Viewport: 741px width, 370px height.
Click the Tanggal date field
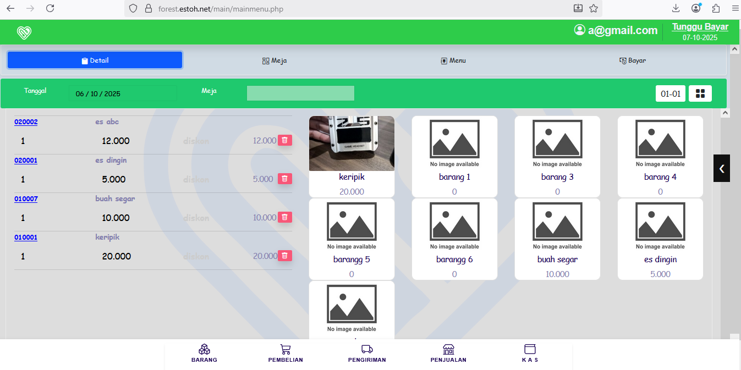(123, 93)
